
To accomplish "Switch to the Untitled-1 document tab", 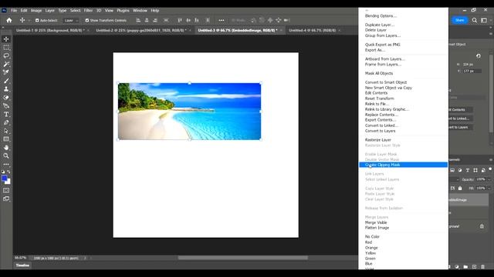I will click(50, 31).
